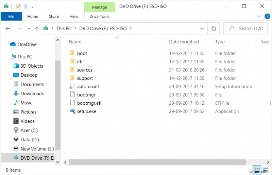Select setup.exe application icon
This screenshot has width=272, height=175.
coord(73,111)
